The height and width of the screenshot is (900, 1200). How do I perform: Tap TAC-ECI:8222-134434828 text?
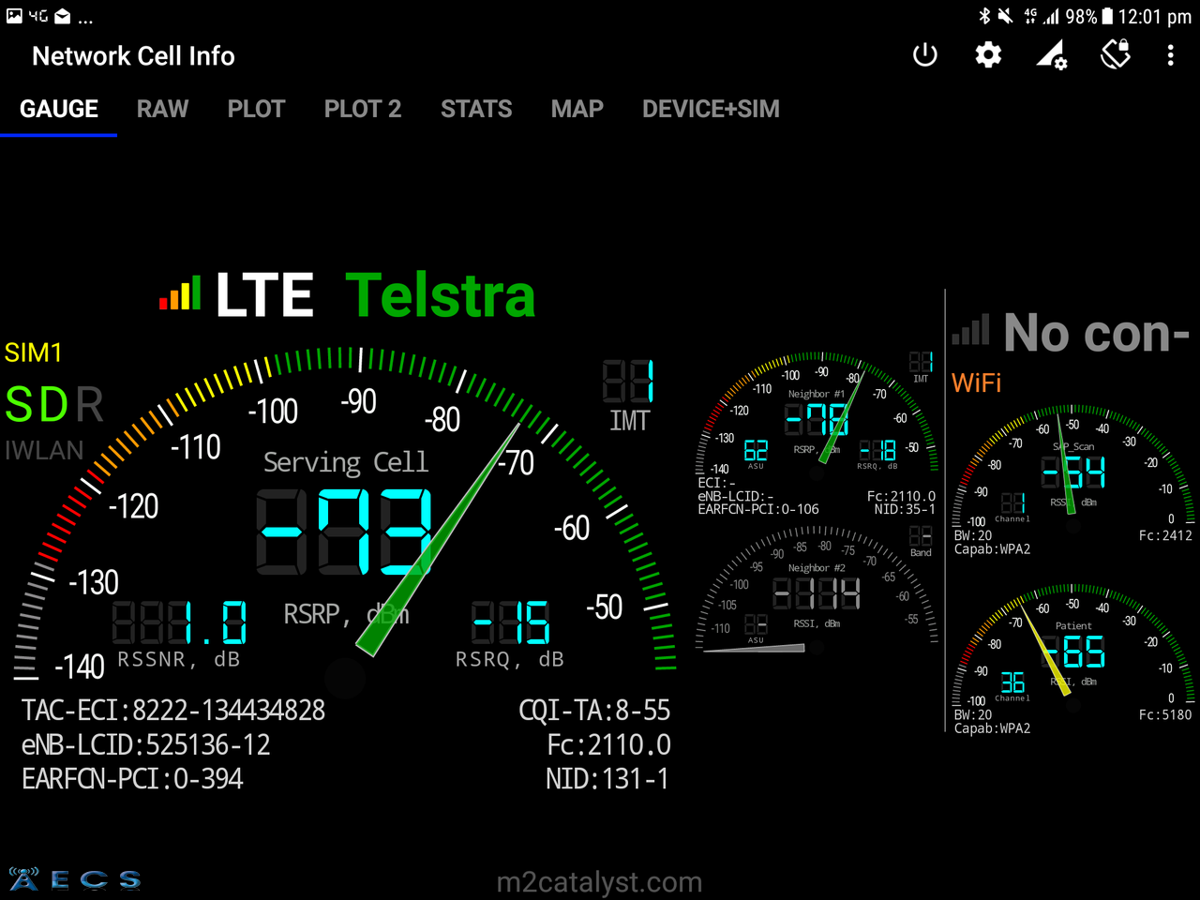click(173, 711)
